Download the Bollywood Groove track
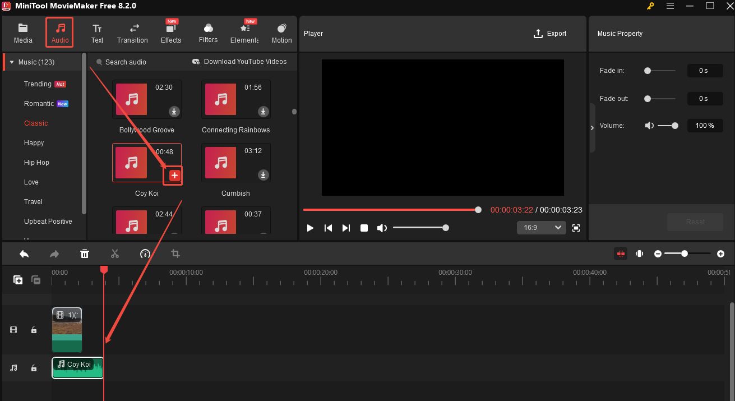 click(174, 112)
